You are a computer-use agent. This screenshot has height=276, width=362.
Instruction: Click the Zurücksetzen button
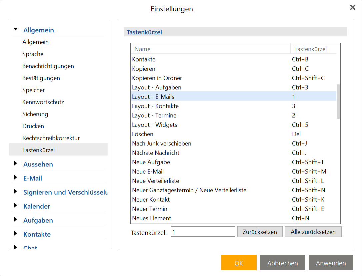point(260,232)
